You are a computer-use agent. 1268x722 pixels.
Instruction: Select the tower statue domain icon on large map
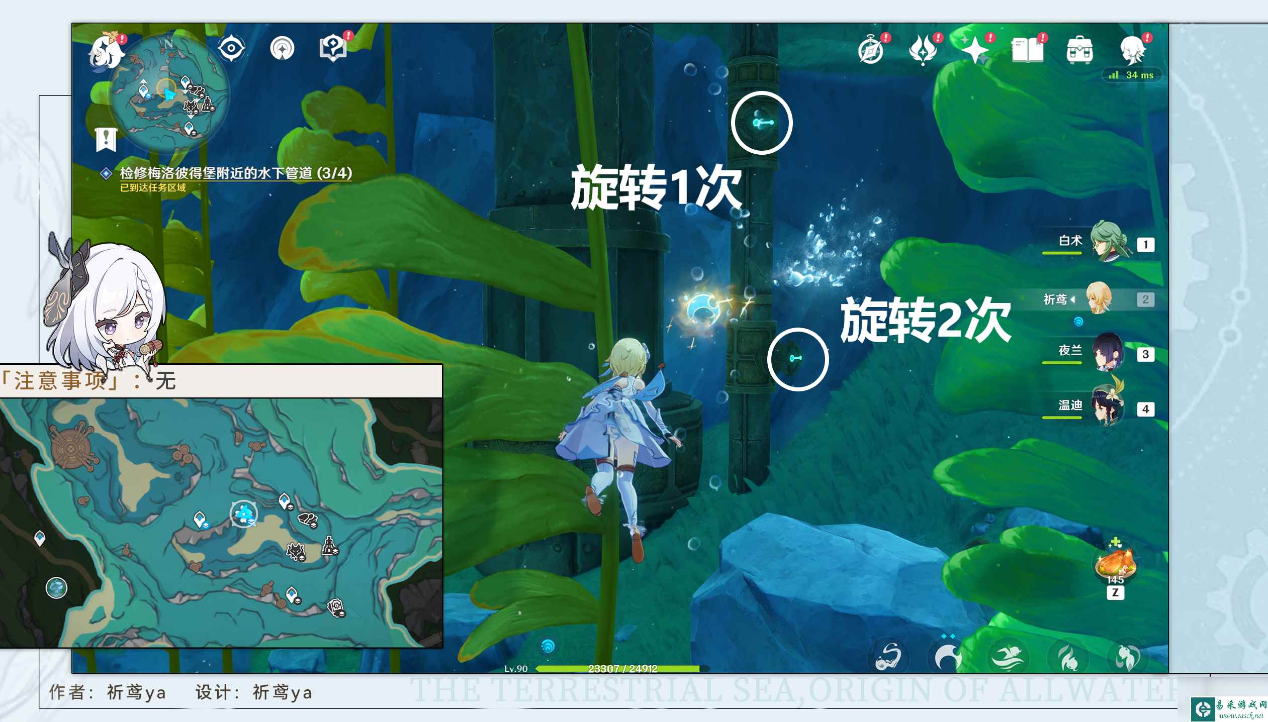330,546
